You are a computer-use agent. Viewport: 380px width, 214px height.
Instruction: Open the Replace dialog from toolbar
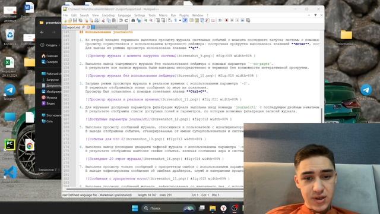(x=138, y=20)
